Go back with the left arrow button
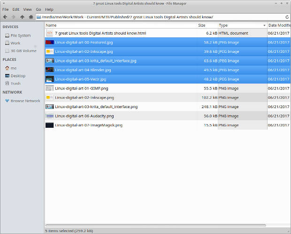The width and height of the screenshot is (291, 234). click(5, 17)
